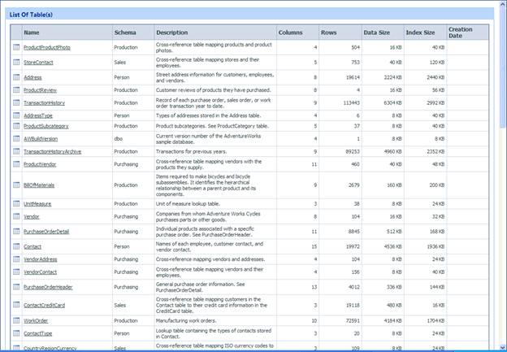
Task: Click the table icon beside VendorAddress
Action: pos(16,259)
